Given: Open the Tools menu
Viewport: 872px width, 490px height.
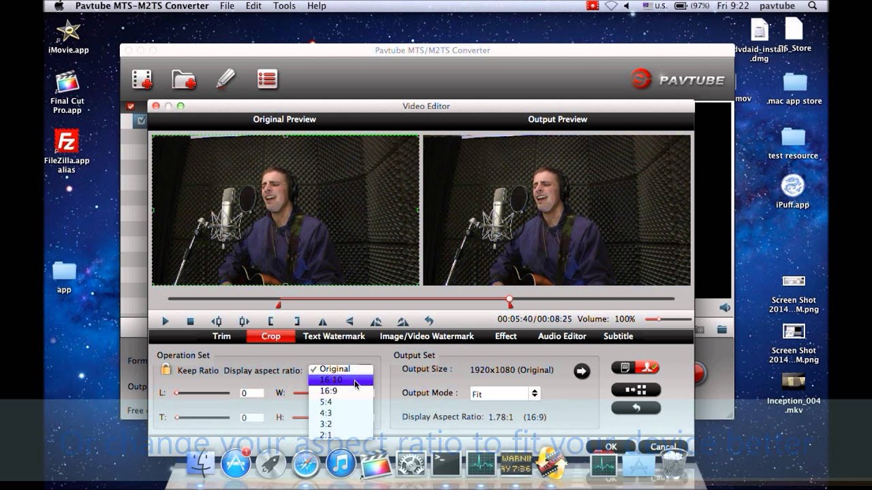Looking at the screenshot, I should (284, 6).
